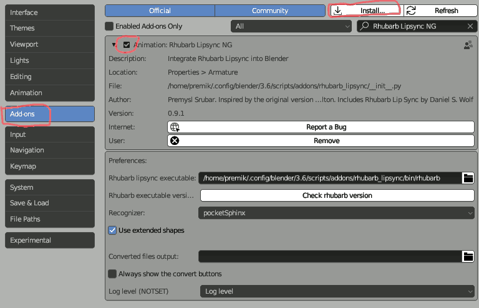Image resolution: width=479 pixels, height=308 pixels.
Task: Click the globe icon on Report a Bug
Action: pyautogui.click(x=175, y=127)
